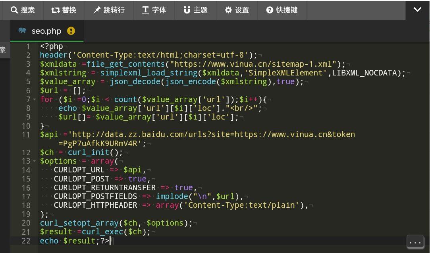
Task: Open the 设置 settings menu
Action: (237, 10)
